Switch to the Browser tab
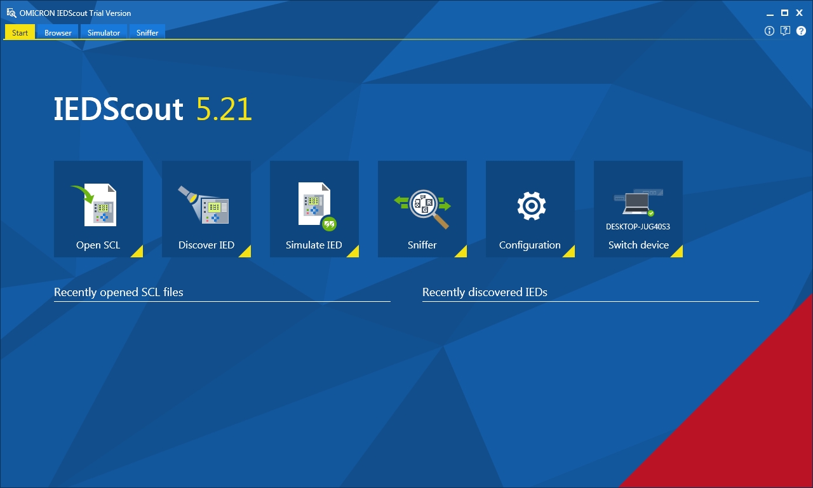 (x=58, y=32)
